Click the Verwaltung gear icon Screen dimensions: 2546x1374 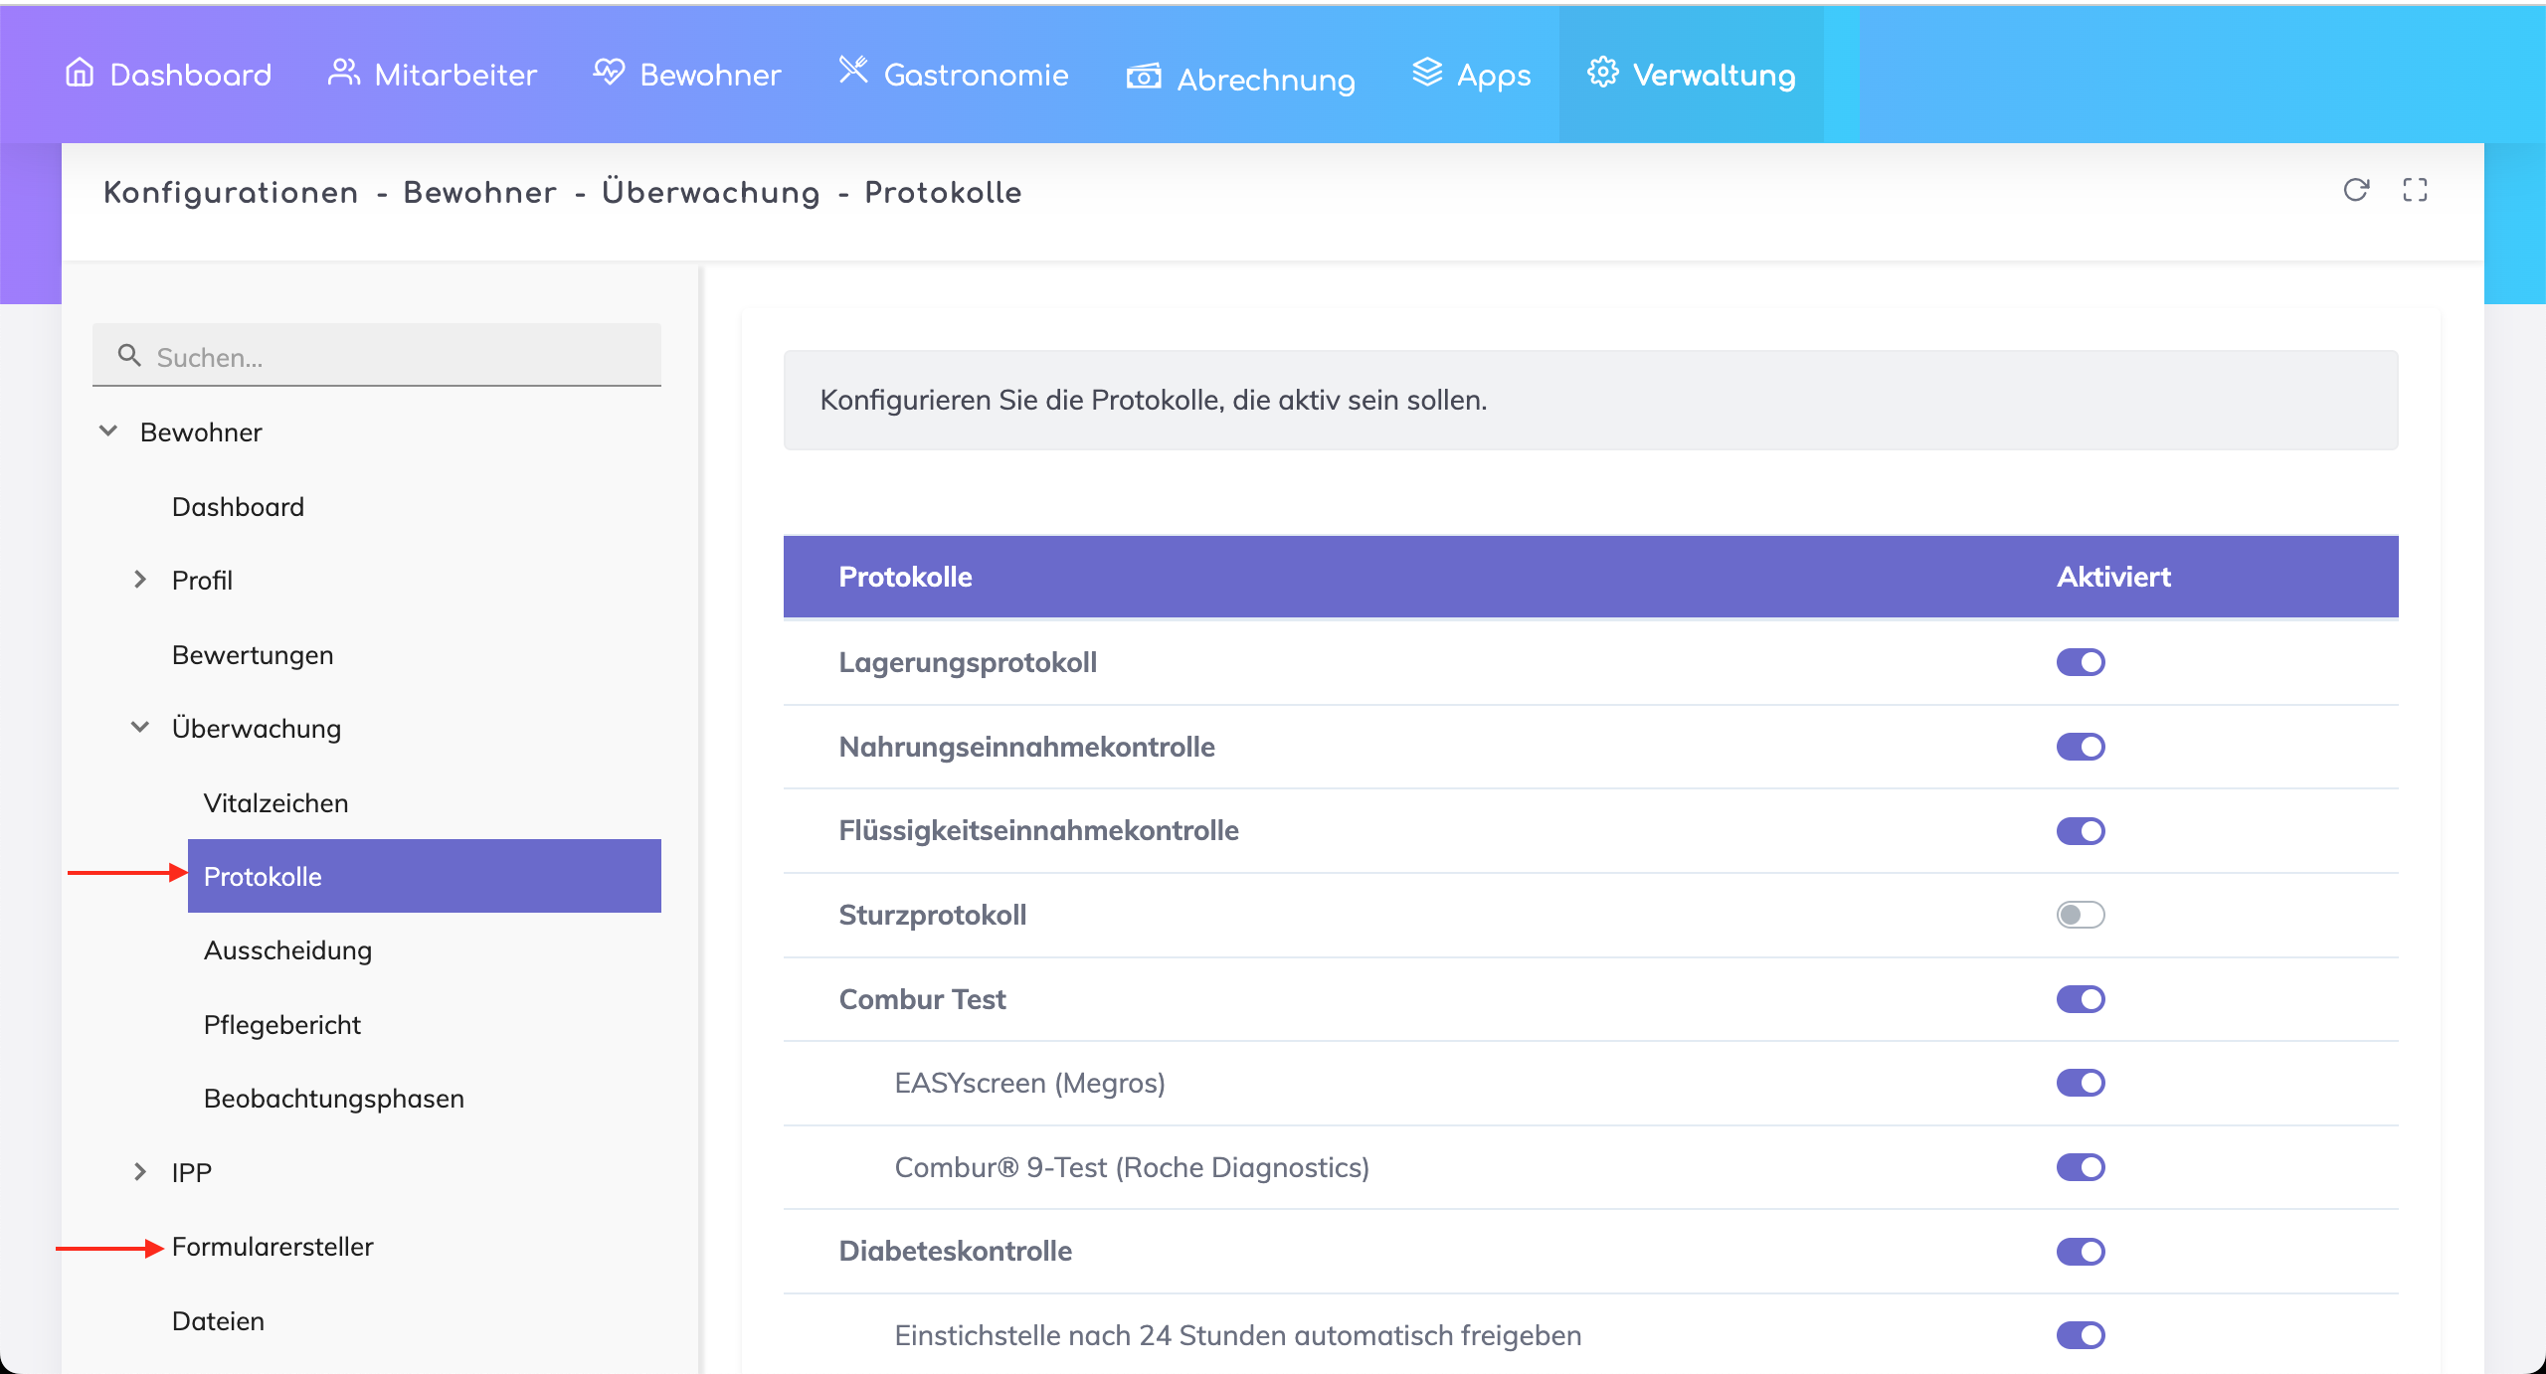tap(1602, 73)
